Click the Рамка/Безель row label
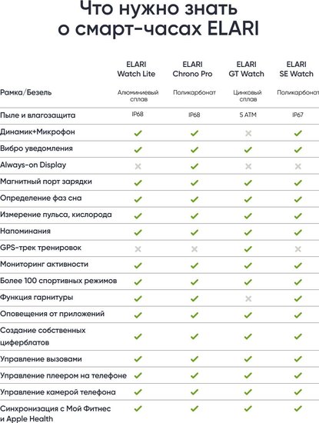 coord(26,92)
